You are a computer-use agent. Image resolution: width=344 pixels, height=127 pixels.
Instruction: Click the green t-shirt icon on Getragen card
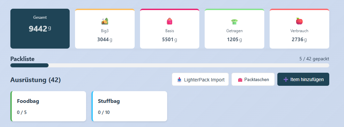234,21
